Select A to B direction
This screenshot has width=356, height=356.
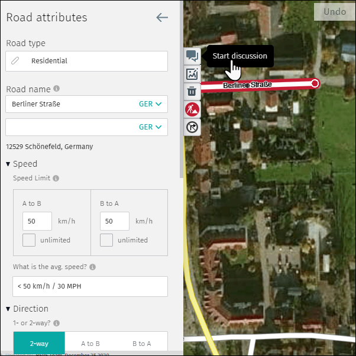point(90,343)
